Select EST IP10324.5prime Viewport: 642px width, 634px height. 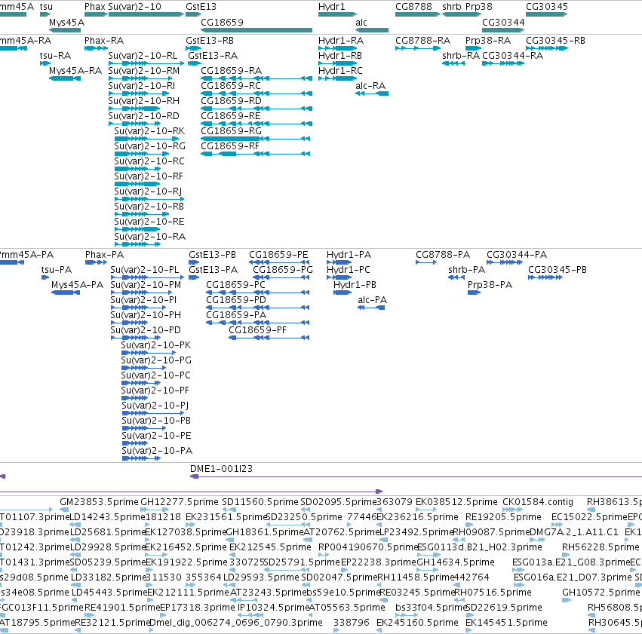point(272,608)
